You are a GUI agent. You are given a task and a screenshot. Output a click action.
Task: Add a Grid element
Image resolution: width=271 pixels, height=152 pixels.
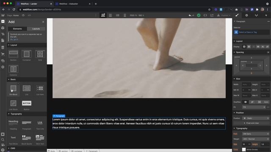(x=40, y=55)
